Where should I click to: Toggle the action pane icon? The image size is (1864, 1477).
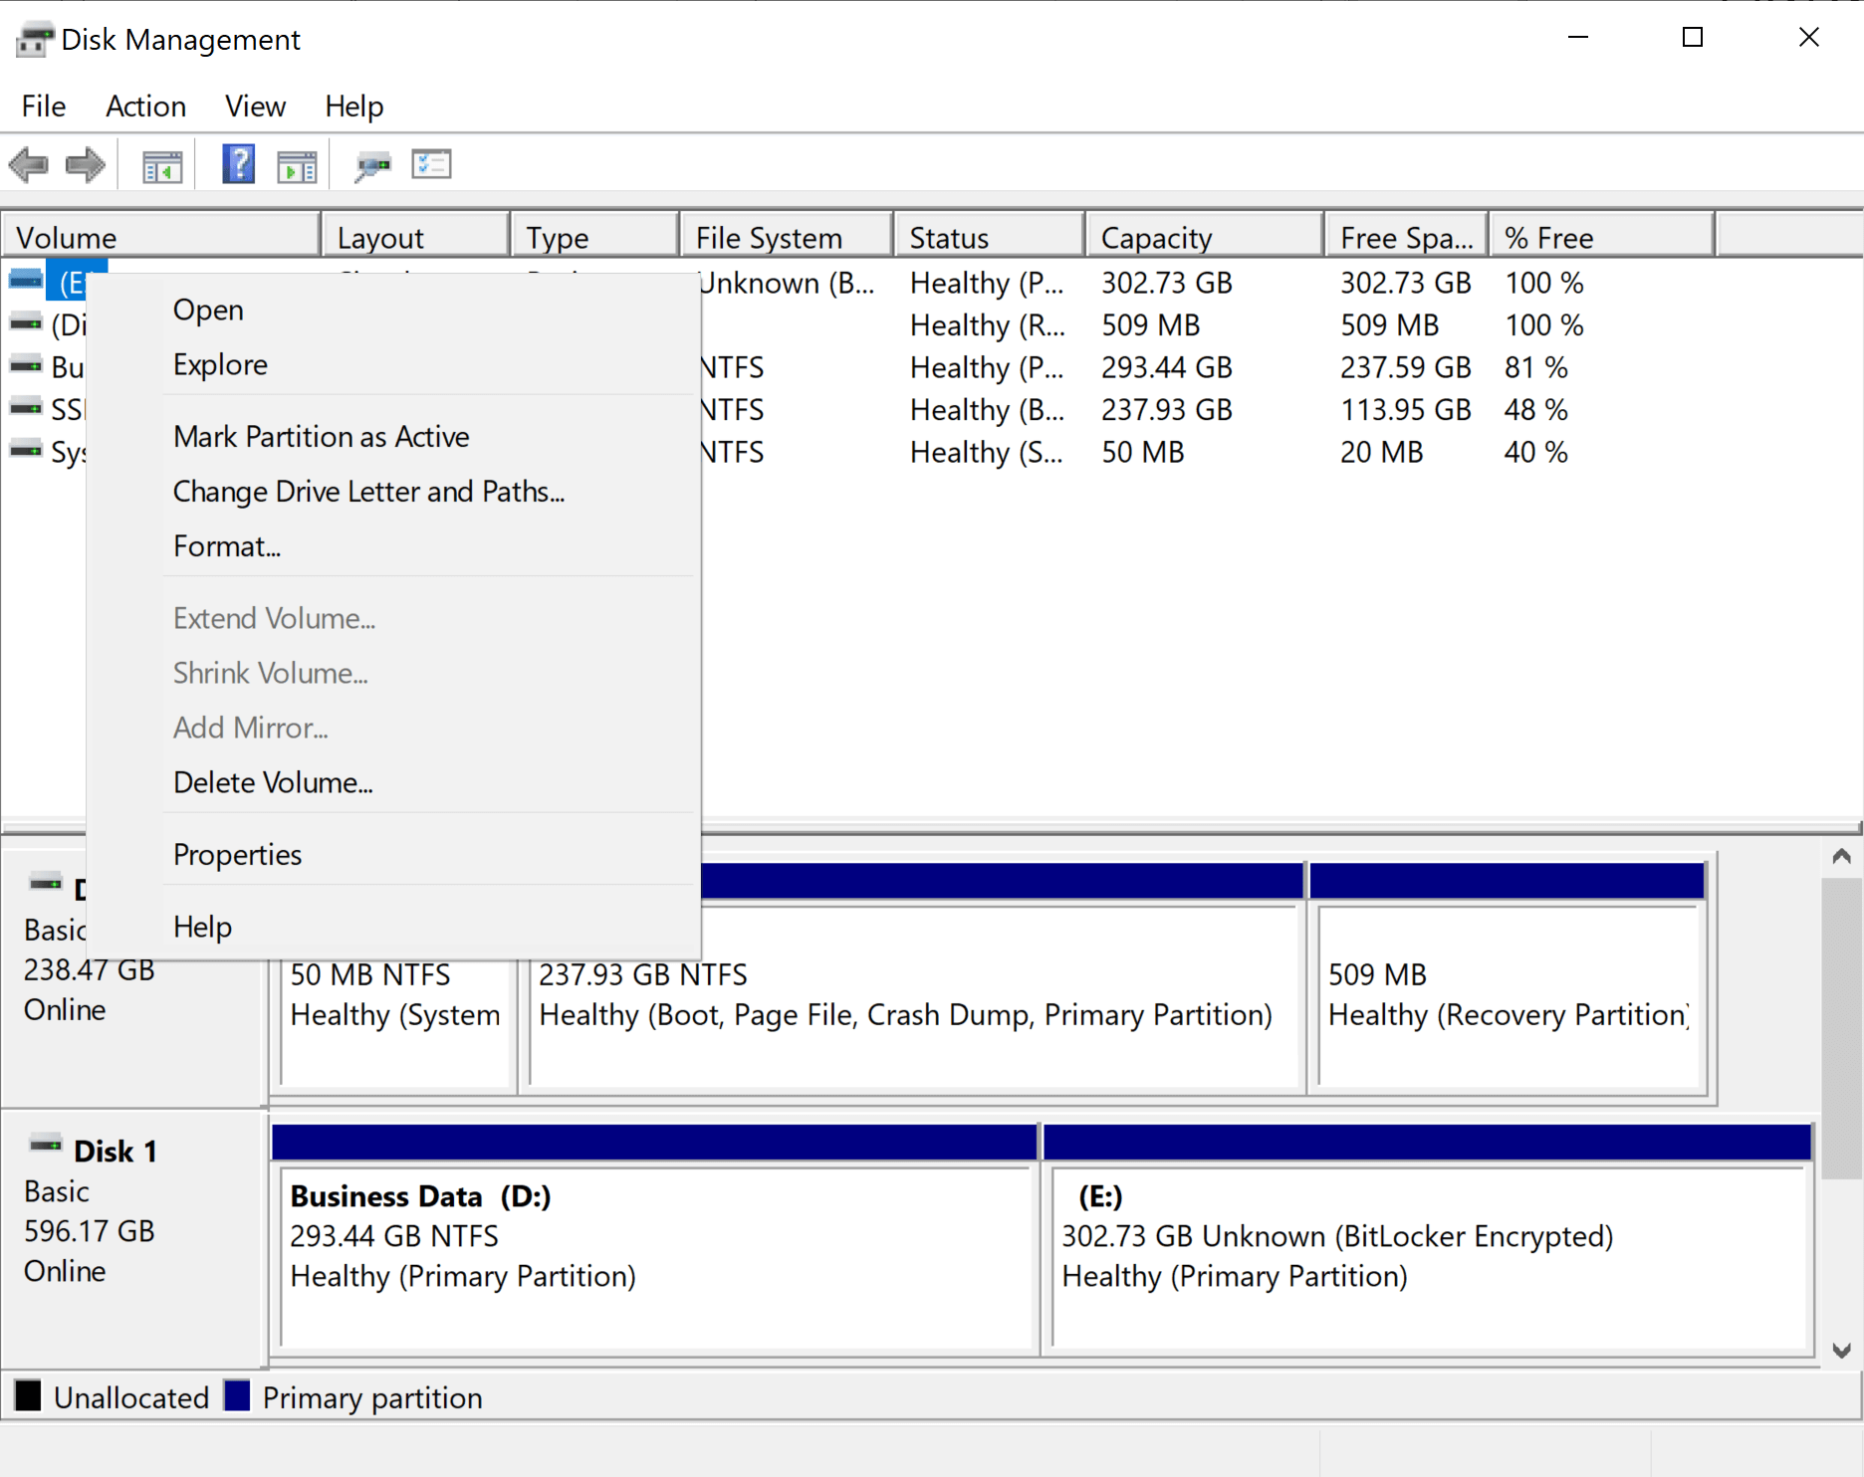[x=297, y=164]
